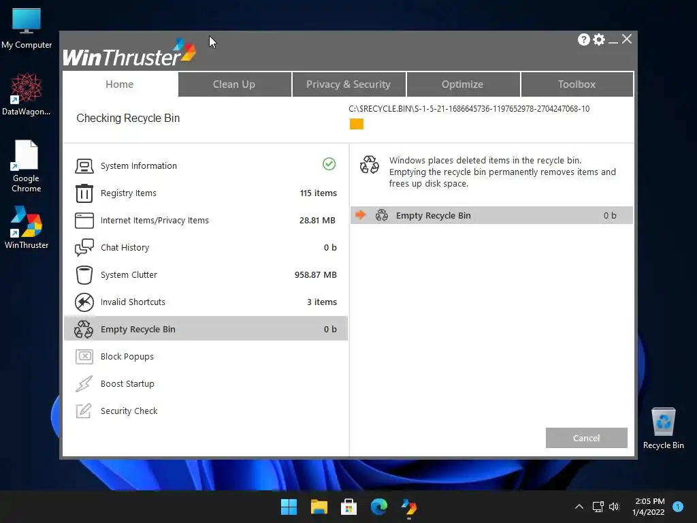697x523 pixels.
Task: Select Internet Items/Privacy Items label
Action: pyautogui.click(x=155, y=220)
